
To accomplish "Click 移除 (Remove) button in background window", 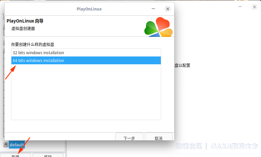I will click(48, 155).
